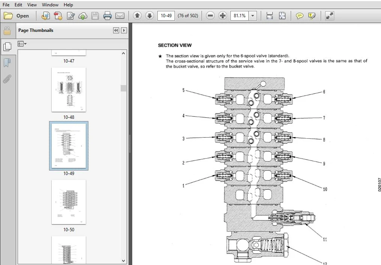
Task: Add a sticky note comment
Action: point(300,16)
